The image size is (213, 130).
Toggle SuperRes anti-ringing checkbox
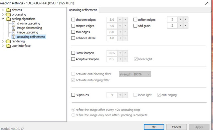coord(159,95)
